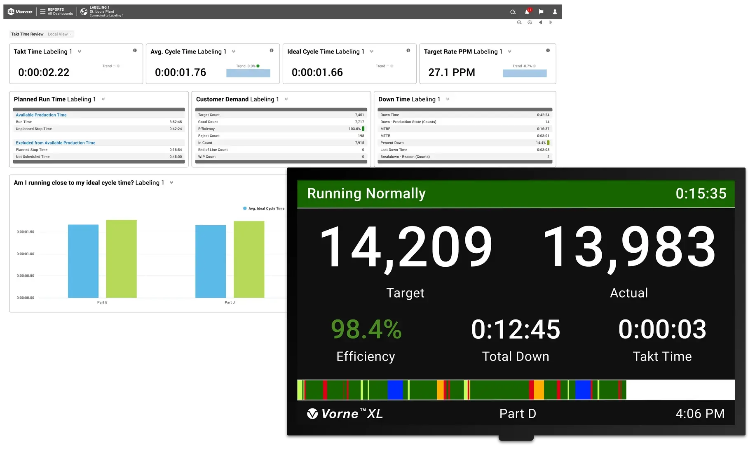Click Excluded from Available Production Time link
Image resolution: width=755 pixels, height=452 pixels.
pyautogui.click(x=56, y=143)
